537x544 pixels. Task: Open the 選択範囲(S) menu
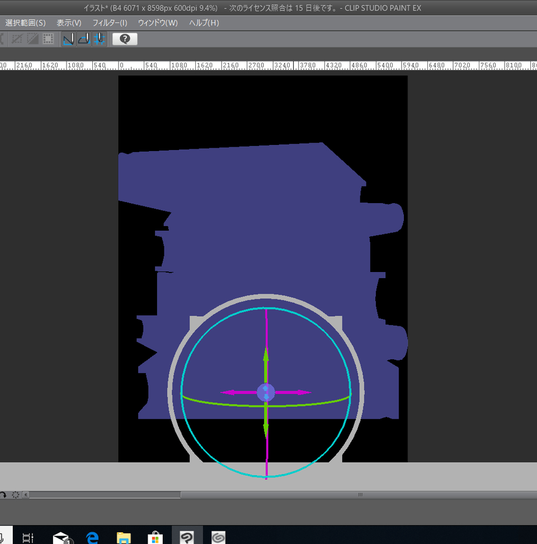(x=25, y=23)
